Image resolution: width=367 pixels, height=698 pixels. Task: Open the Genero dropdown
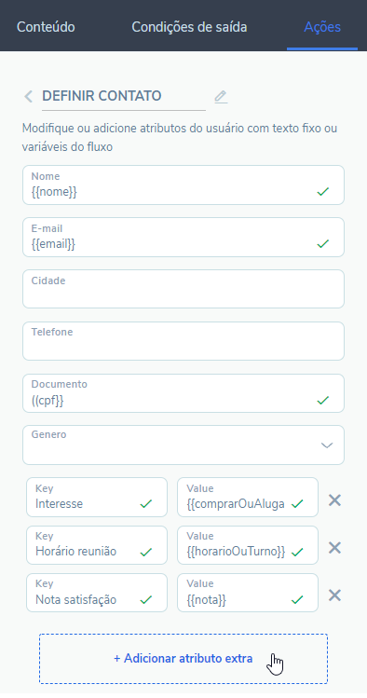183,445
